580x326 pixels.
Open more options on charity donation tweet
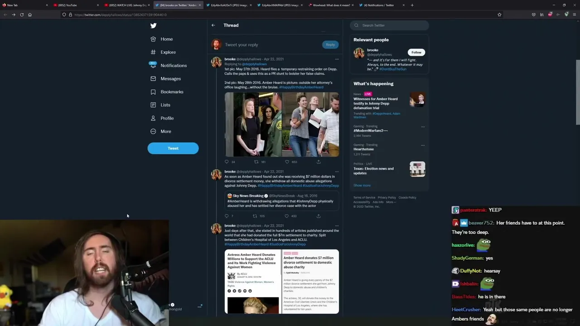click(337, 225)
